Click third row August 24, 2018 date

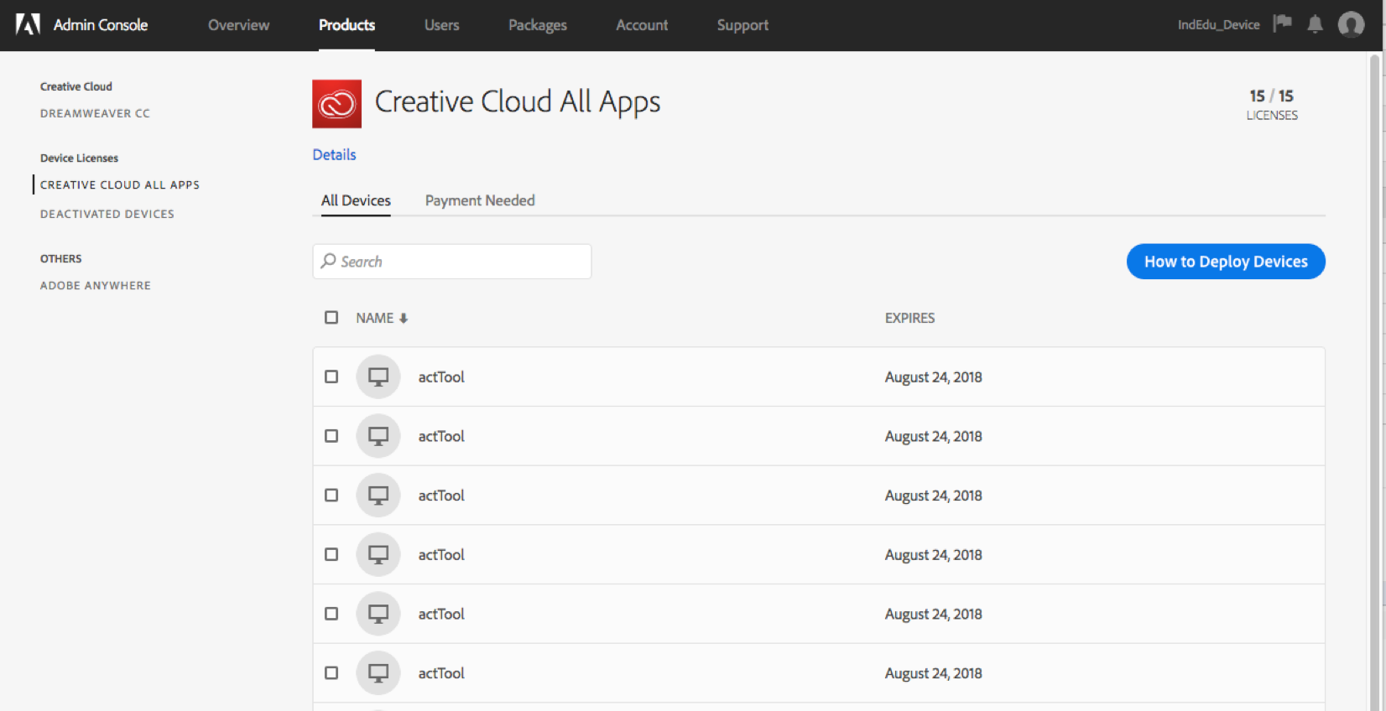pyautogui.click(x=933, y=496)
